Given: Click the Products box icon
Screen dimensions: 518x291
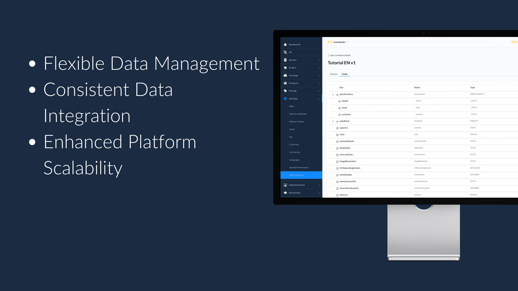Looking at the screenshot, I should pos(285,83).
